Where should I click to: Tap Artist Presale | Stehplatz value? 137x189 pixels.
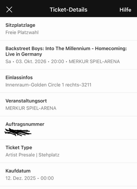click(32, 155)
